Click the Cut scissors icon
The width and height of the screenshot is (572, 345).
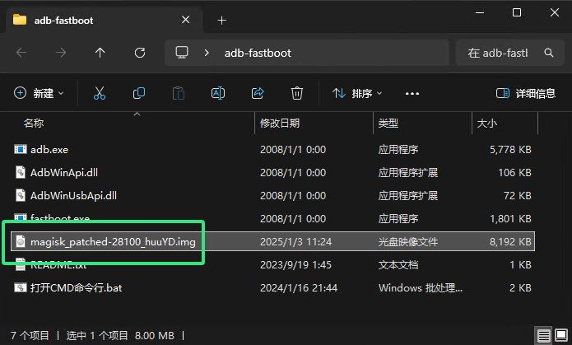click(x=99, y=94)
